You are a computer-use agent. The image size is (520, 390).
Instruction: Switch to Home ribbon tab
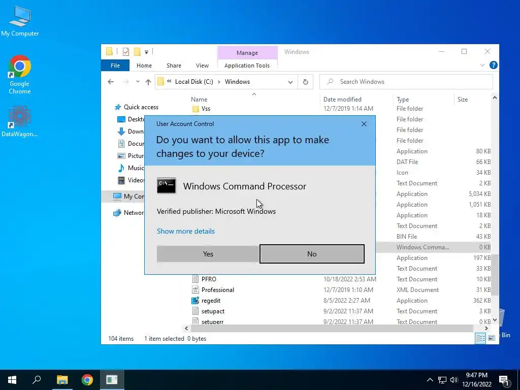144,66
